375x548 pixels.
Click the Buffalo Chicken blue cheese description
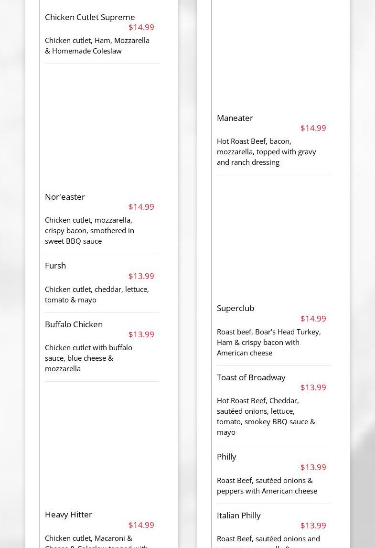tap(88, 358)
